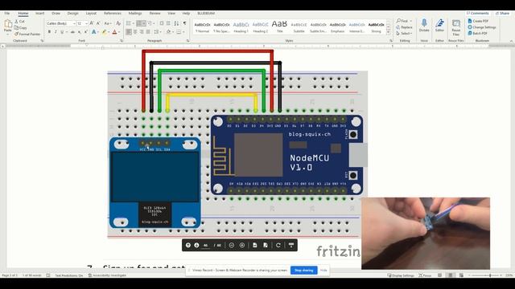Switch to the Design tab
Viewport: 515px width, 289px height.
[x=73, y=14]
